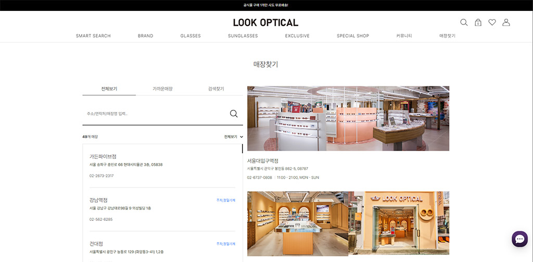Open the search magnifier icon in header

click(464, 22)
